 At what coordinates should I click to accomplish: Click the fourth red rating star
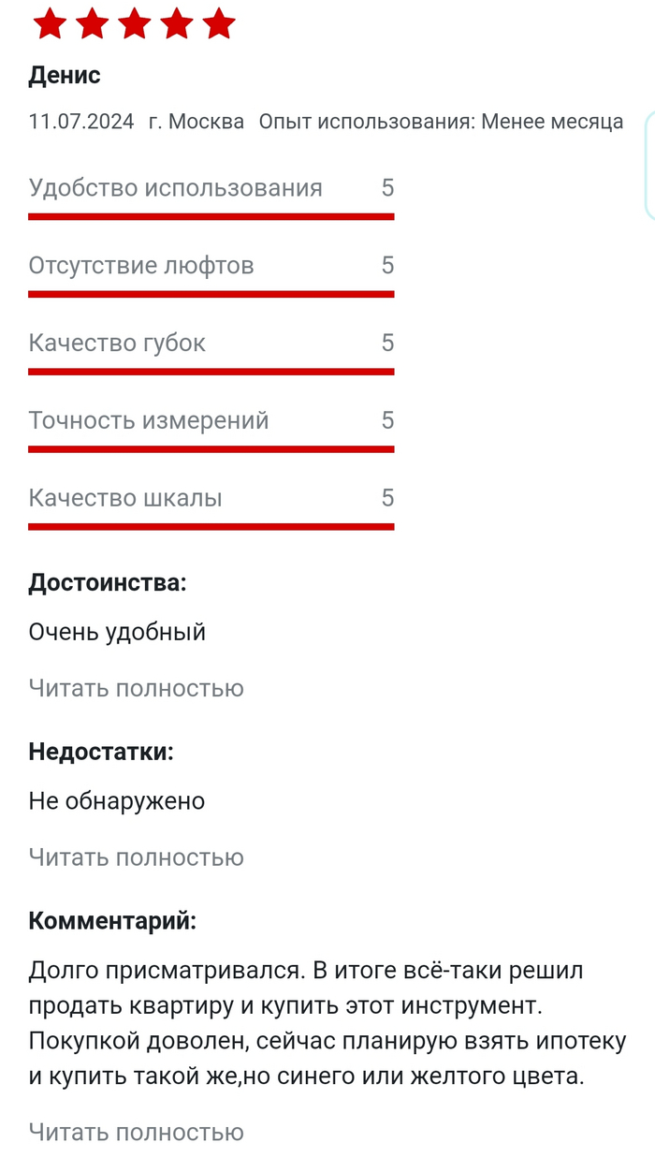[x=176, y=24]
